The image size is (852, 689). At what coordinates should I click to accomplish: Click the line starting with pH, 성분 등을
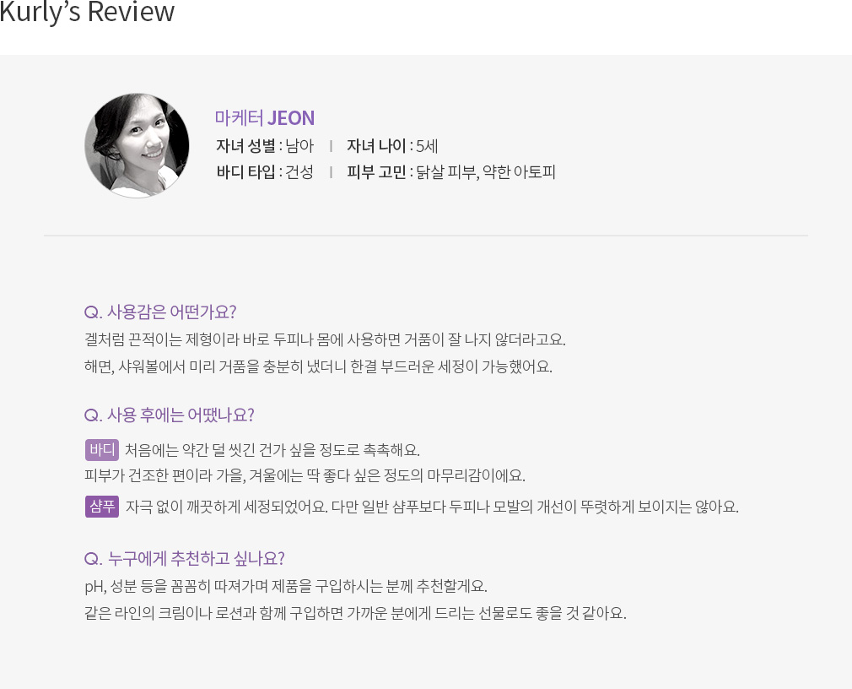click(x=286, y=586)
